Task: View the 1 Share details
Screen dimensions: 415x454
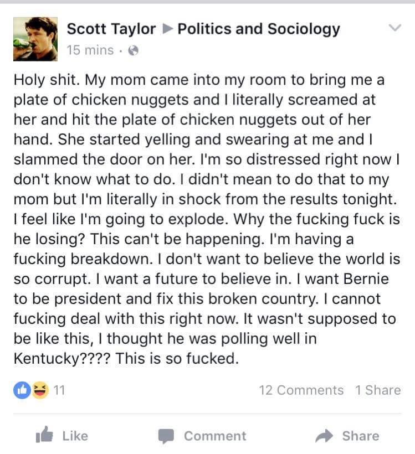Action: click(378, 390)
